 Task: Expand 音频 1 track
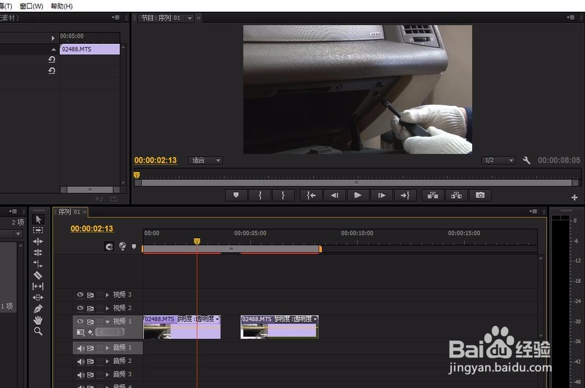[x=108, y=348]
